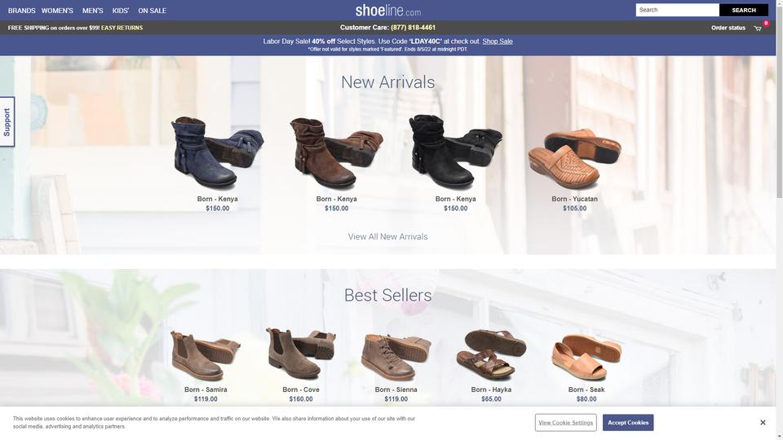
Task: Select the Born Hayka sandal image
Action: point(491,354)
